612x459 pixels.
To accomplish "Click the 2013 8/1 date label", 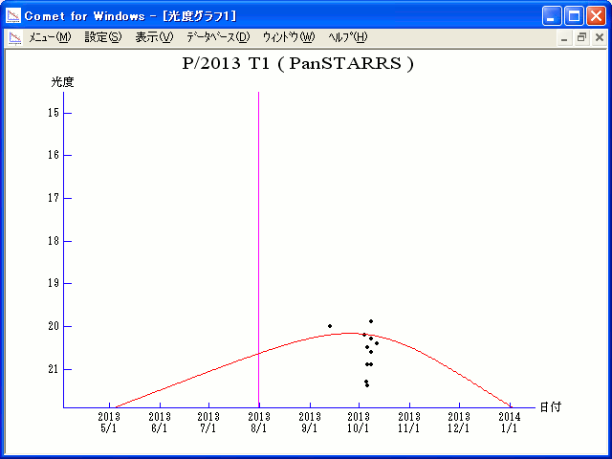I will coord(259,423).
